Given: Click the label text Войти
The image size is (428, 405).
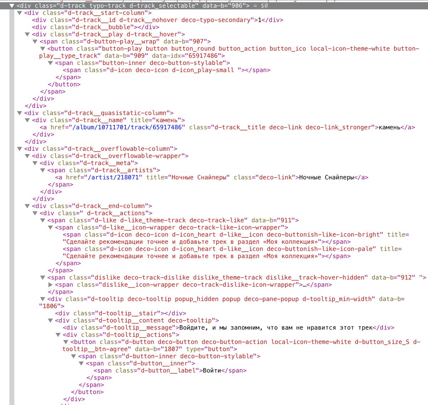Looking at the screenshot, I should click(212, 370).
